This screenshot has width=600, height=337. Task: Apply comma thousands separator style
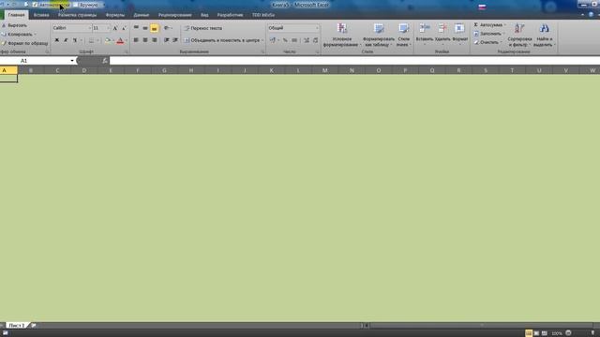(294, 40)
